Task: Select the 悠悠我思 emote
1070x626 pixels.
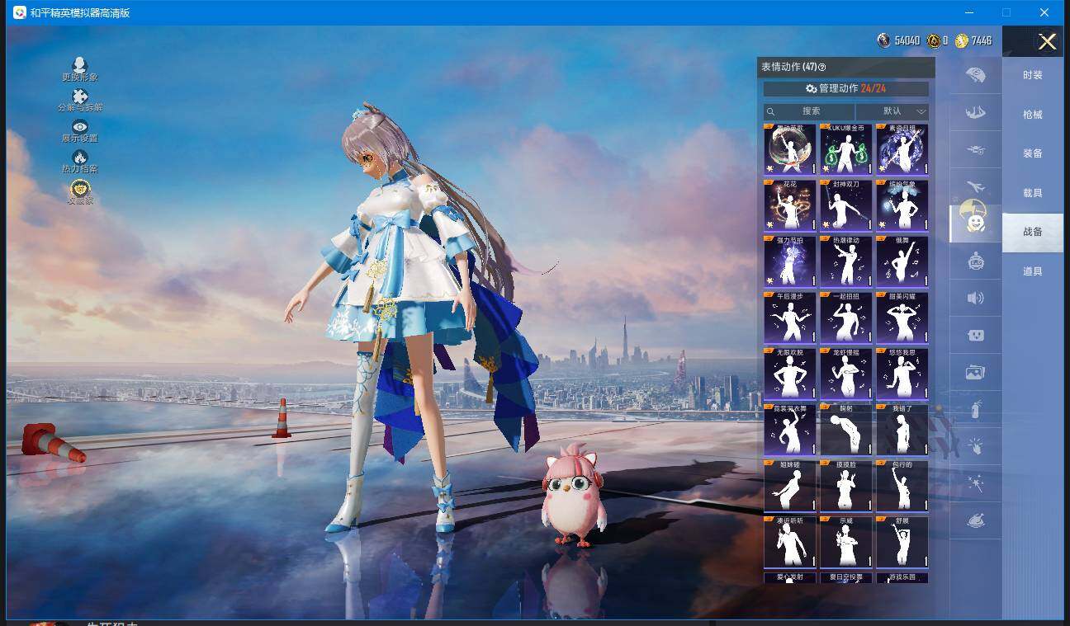Action: pos(902,373)
